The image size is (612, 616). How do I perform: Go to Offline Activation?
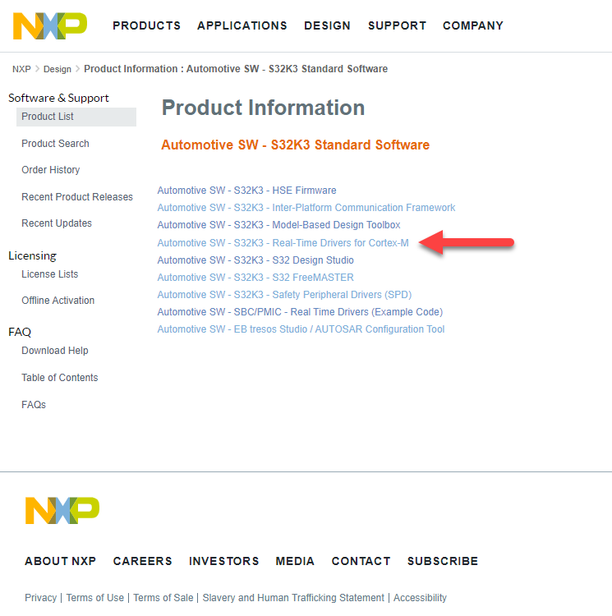58,301
